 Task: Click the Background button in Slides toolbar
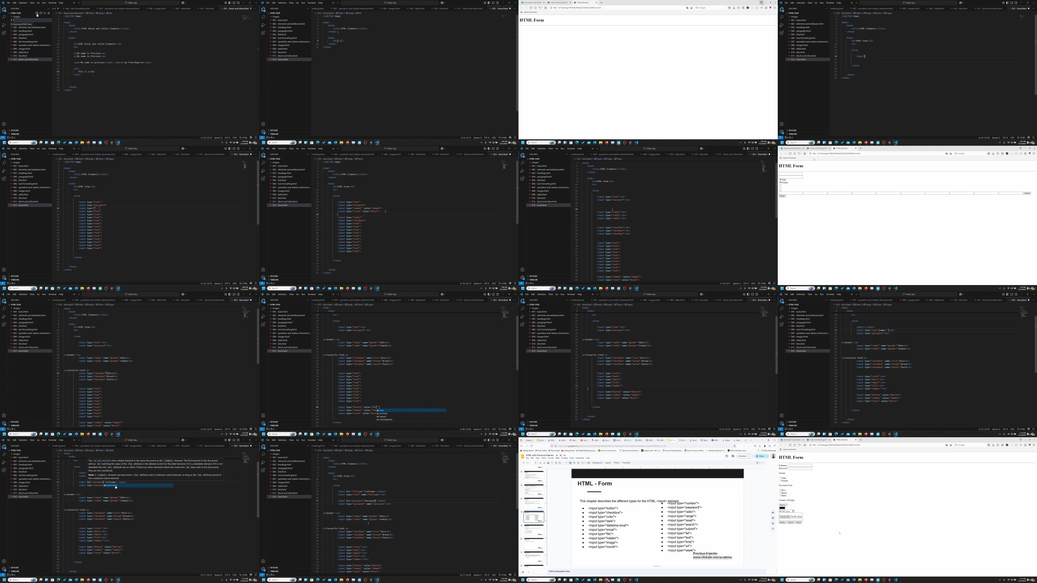[598, 463]
